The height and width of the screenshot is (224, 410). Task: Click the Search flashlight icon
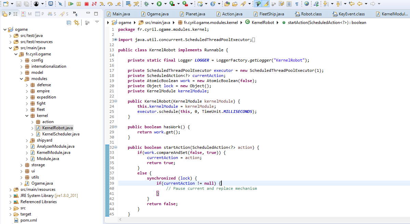pos(243,4)
